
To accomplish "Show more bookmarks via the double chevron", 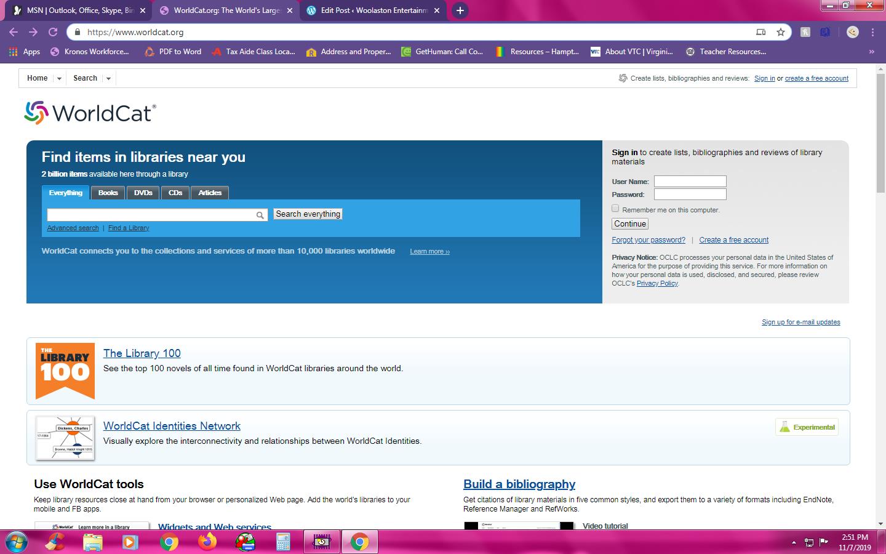I will 871,52.
